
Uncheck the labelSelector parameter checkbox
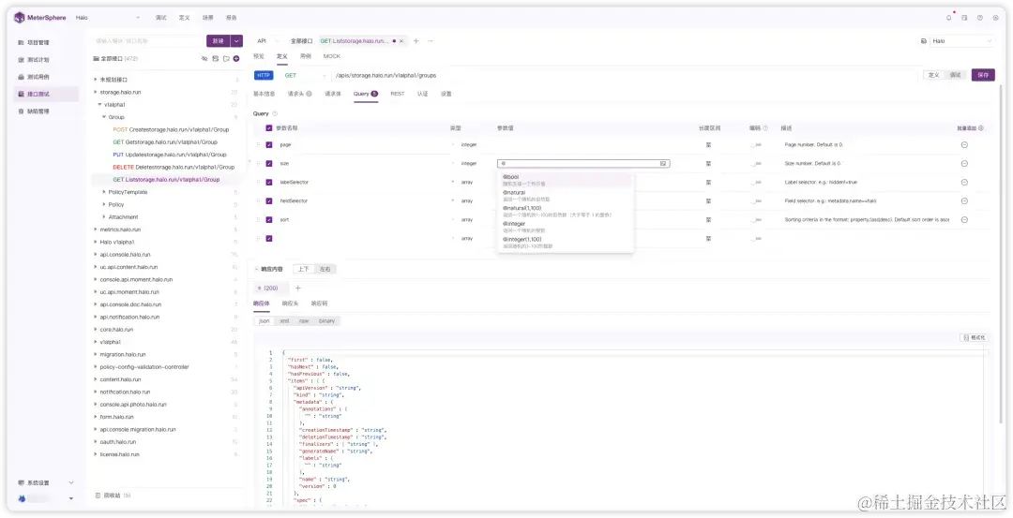(269, 182)
